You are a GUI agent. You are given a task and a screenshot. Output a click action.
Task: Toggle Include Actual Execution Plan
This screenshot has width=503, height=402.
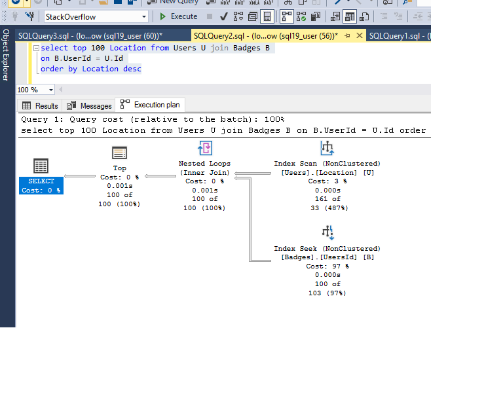point(286,16)
